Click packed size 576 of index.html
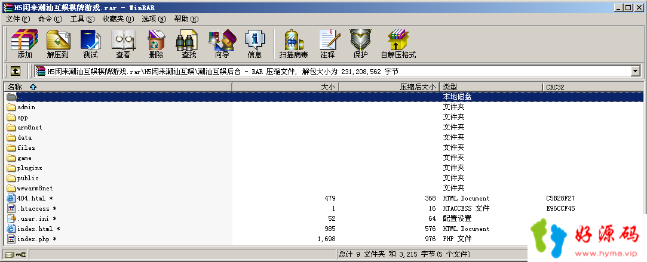 click(x=430, y=229)
